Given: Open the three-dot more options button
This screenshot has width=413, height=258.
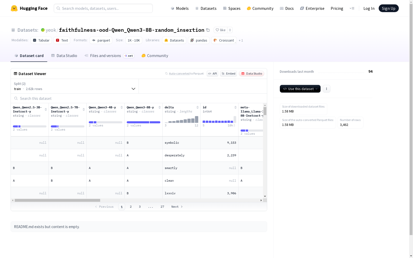Looking at the screenshot, I should click(327, 89).
